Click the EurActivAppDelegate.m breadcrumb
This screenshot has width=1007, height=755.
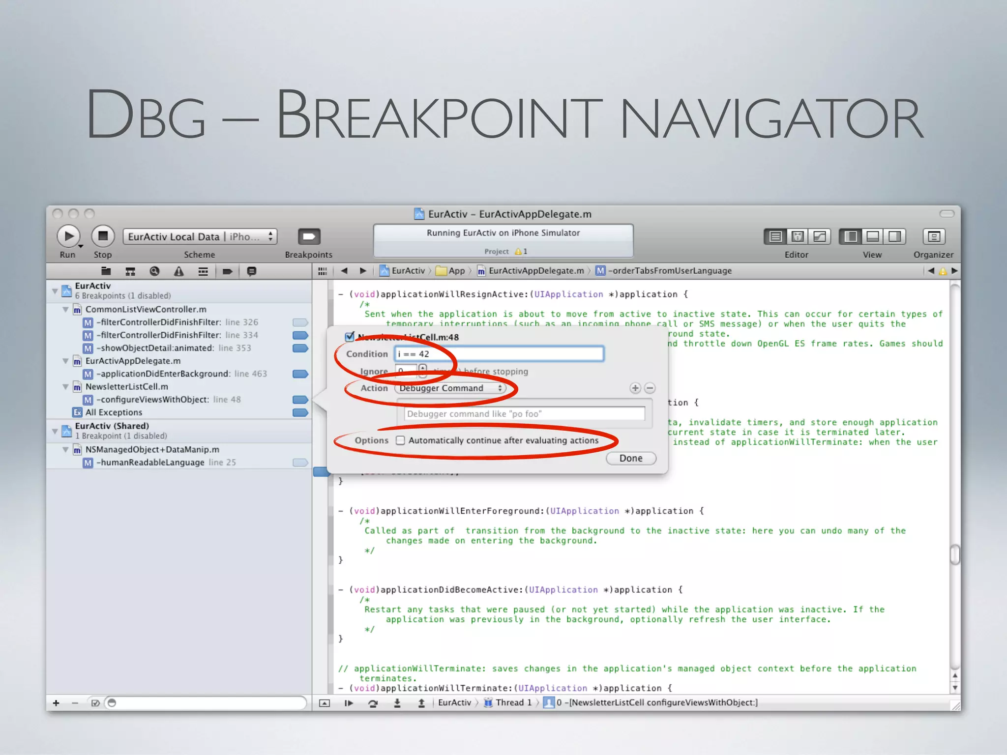pos(531,271)
